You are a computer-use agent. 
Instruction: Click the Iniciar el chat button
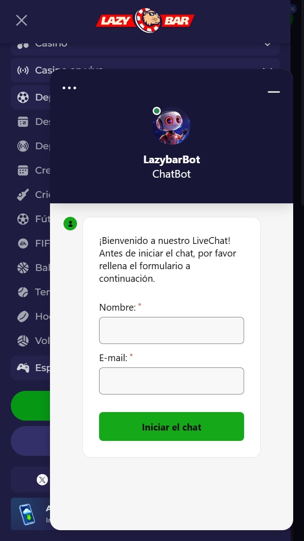click(x=172, y=426)
